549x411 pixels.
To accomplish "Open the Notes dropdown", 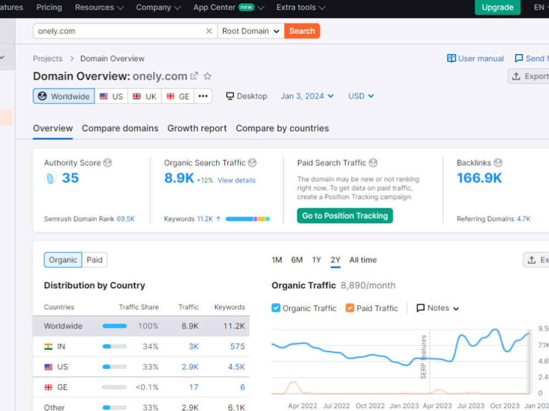I will pos(438,308).
